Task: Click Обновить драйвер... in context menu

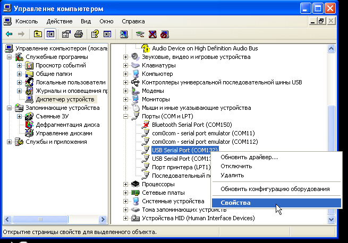Action: tap(249, 157)
